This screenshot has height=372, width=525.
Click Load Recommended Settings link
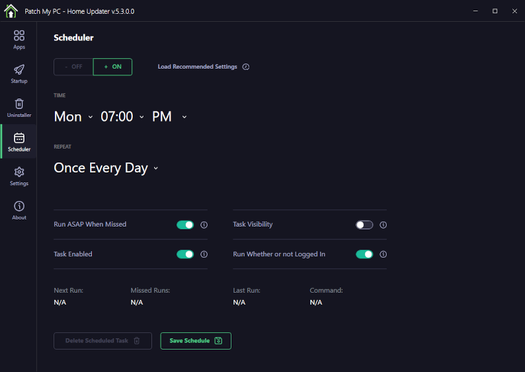[197, 67]
